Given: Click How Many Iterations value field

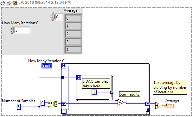Looking at the screenshot, I should click(22, 30).
